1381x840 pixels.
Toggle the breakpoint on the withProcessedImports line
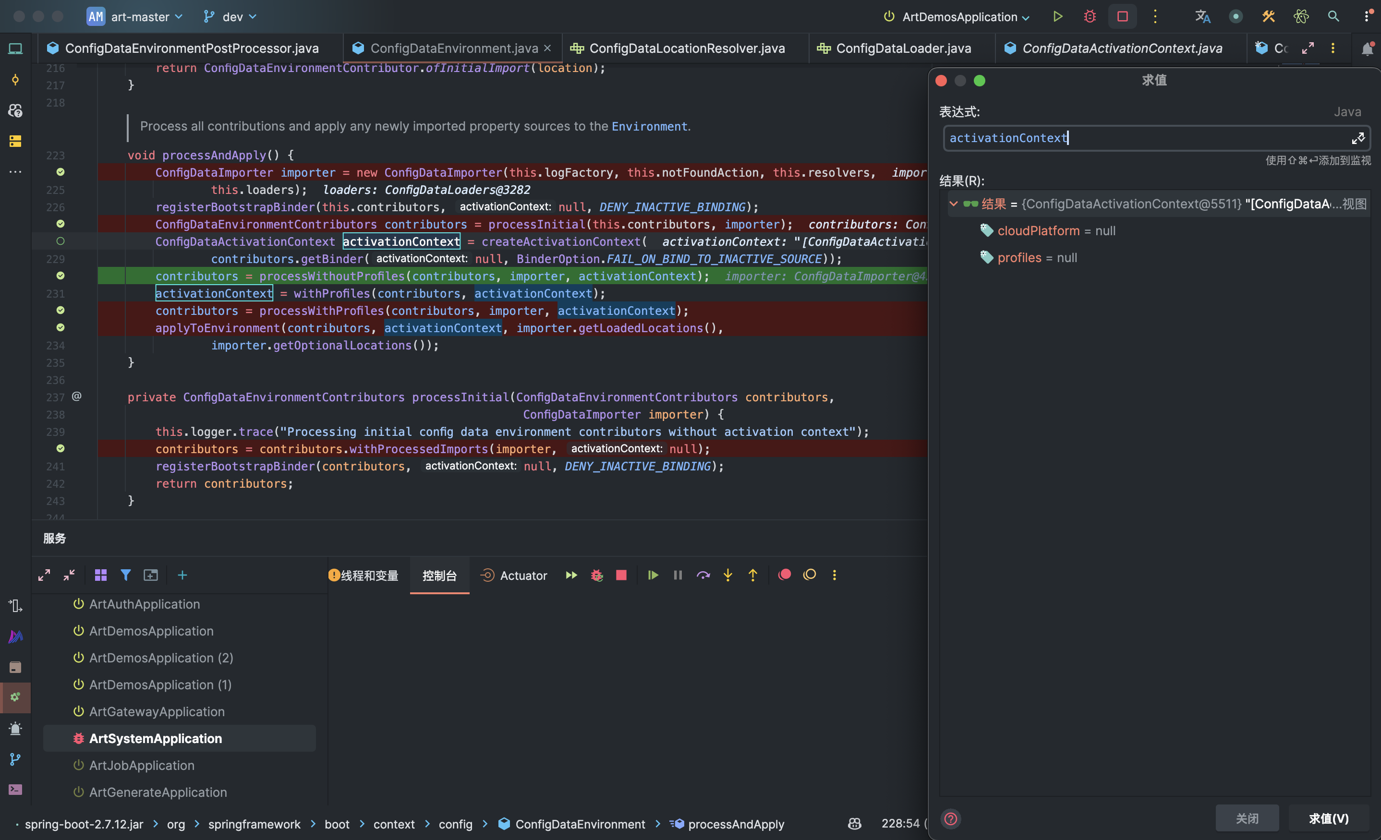(61, 449)
